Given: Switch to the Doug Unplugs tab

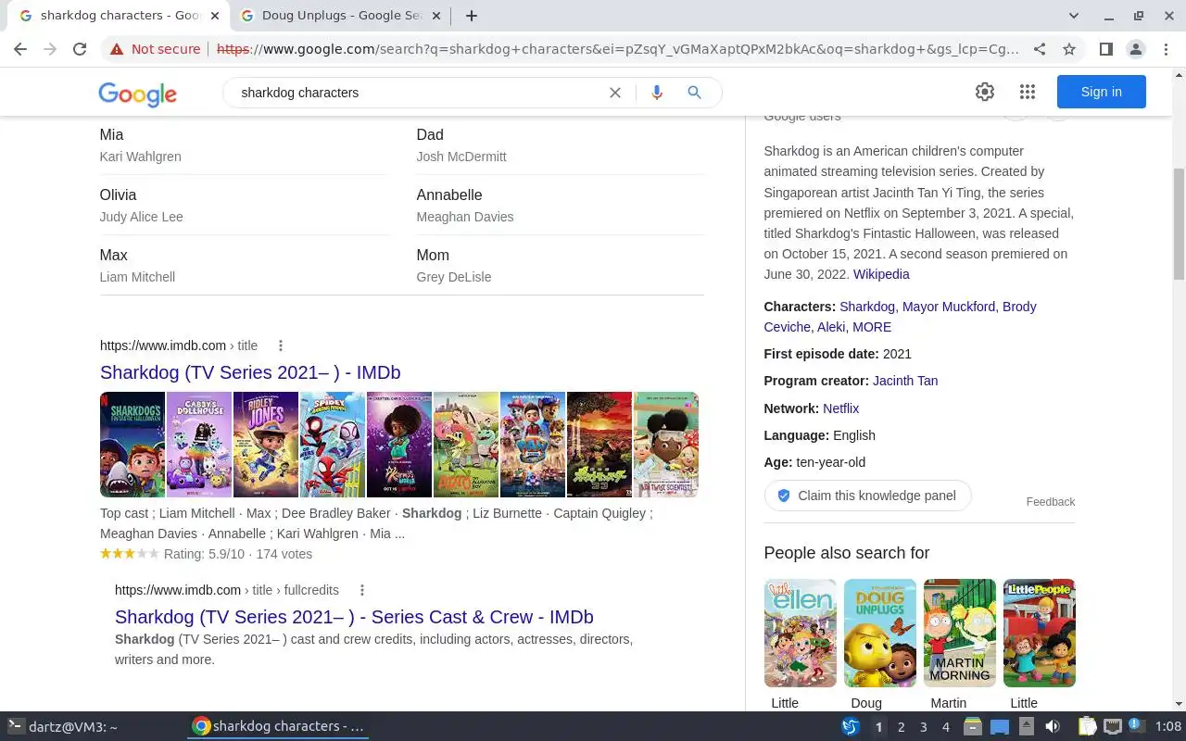Looking at the screenshot, I should [342, 16].
